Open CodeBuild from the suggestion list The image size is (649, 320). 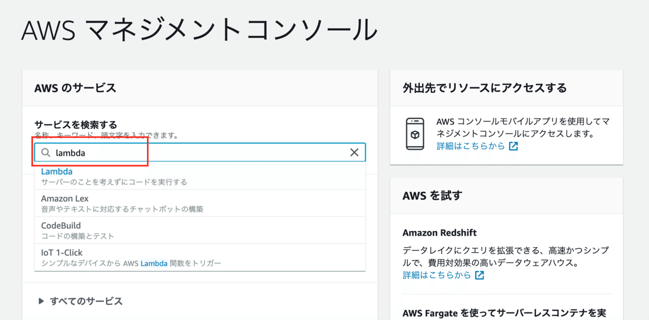coord(61,225)
